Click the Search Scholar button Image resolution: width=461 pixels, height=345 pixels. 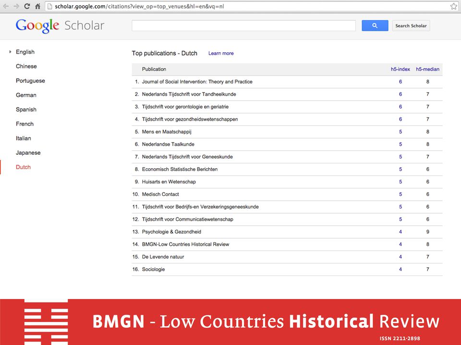pyautogui.click(x=411, y=25)
